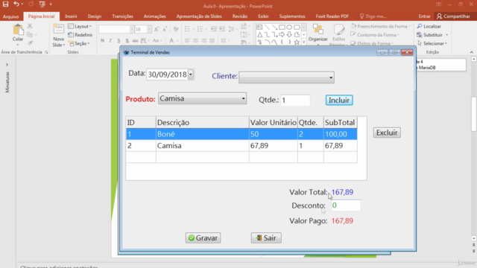Screen dimensions: 477x268
Task: Click Redefinir slide button
Action: [x=80, y=35]
